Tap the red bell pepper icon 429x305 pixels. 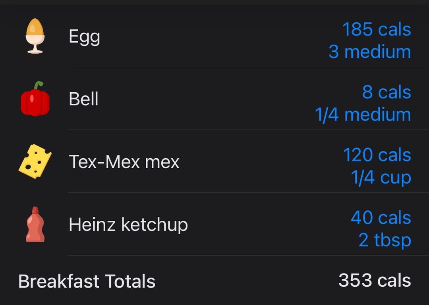[x=35, y=99]
